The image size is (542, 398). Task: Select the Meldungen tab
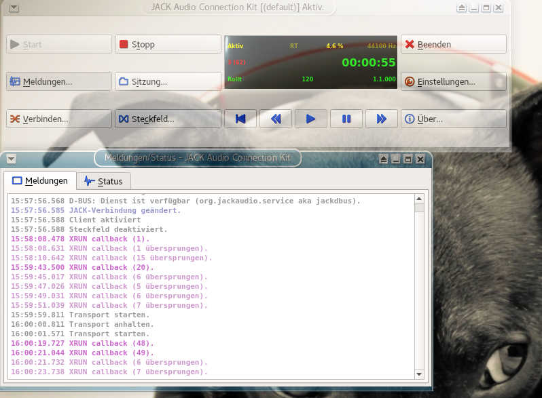point(40,181)
